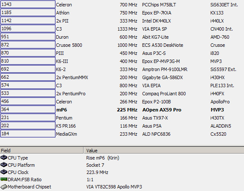
Task: Click the 223.9 MHz value
Action: (97, 172)
